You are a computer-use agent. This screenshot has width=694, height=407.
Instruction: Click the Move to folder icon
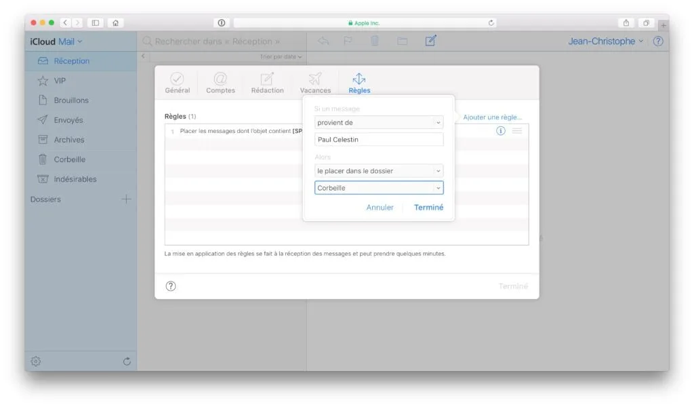(x=403, y=41)
